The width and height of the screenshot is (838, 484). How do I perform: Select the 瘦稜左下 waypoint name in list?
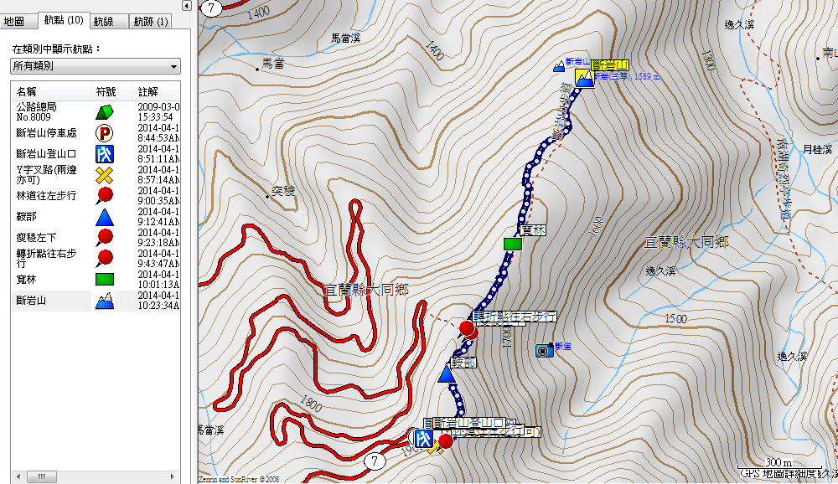[37, 237]
